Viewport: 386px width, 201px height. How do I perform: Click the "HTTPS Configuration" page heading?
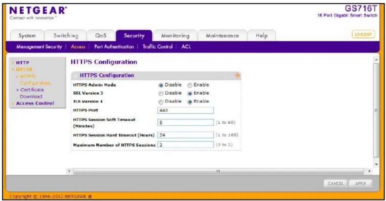(x=104, y=62)
